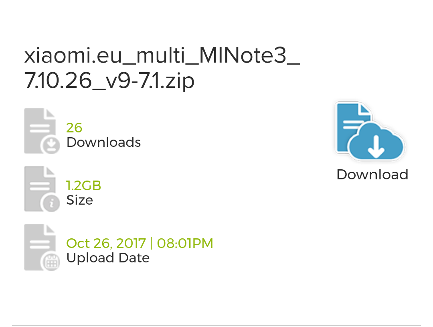Click the xiaomi.eu_multi_MINote3_ filename heading line
433x327 pixels.
click(x=162, y=55)
